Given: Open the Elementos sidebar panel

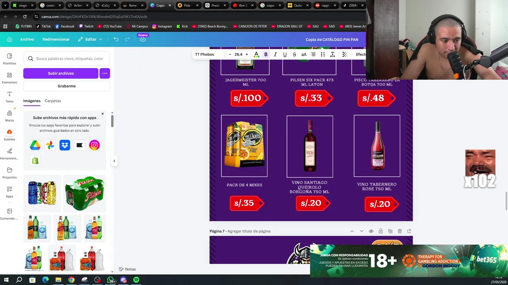Looking at the screenshot, I should [10, 78].
